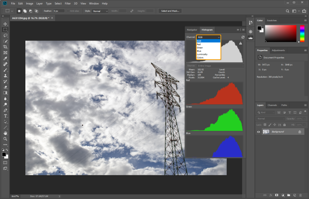Screen dimensions: 309x199
Task: Select the Crop tool
Action: (x=5, y=47)
